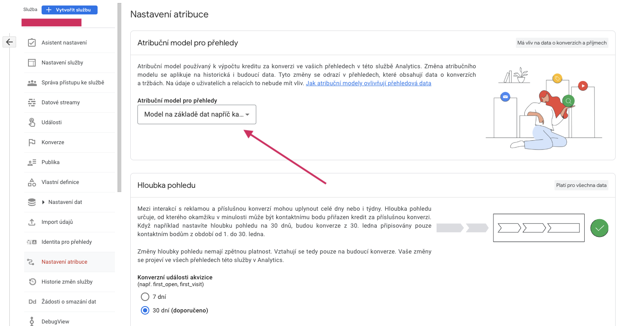Open Asistent nastavení checklist icon
Screen dimensions: 619x326
[x=32, y=43]
